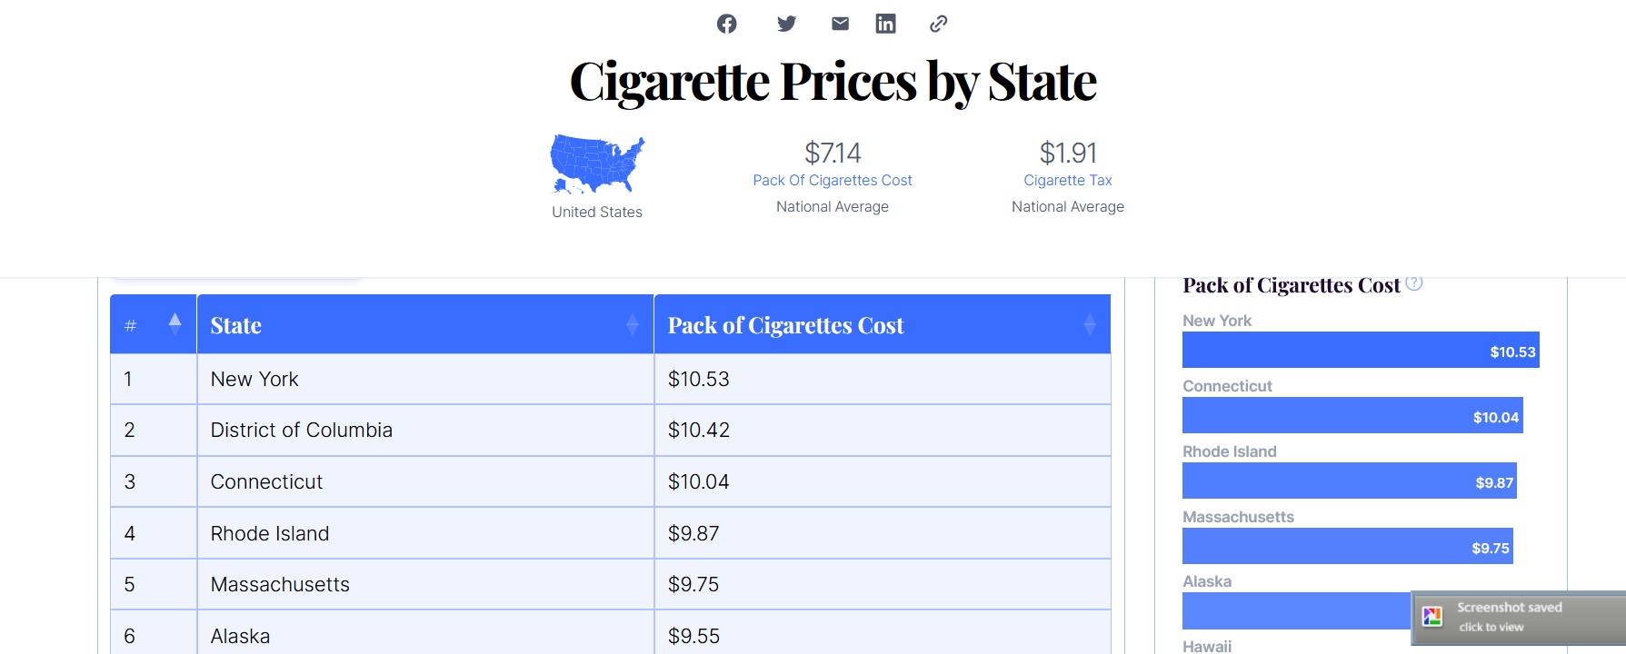The height and width of the screenshot is (654, 1626).
Task: Share page via Twitter bird icon
Action: click(787, 24)
